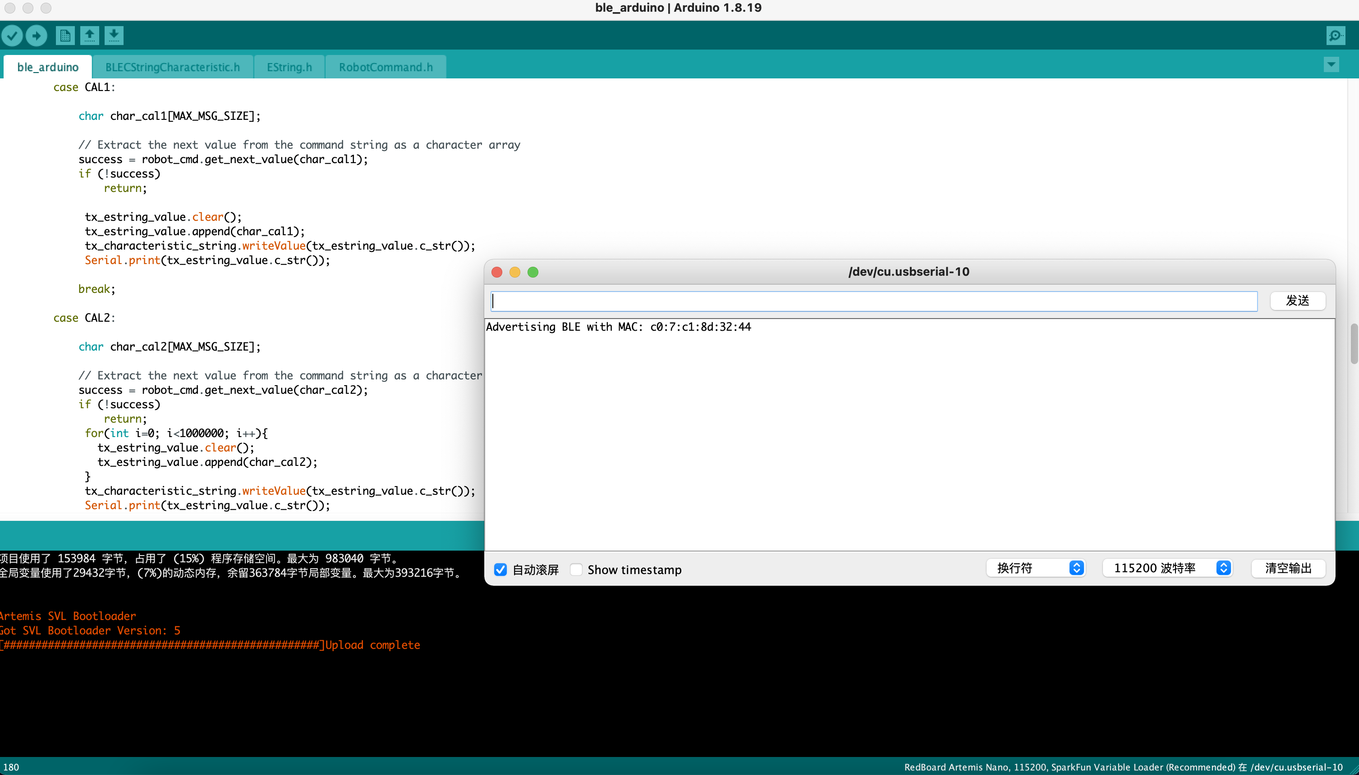
Task: Close the serial monitor window
Action: click(x=497, y=272)
